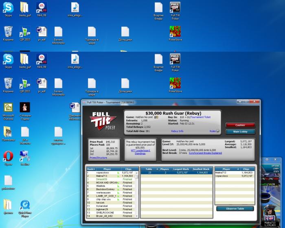This screenshot has height=228, width=285.
Task: Click the round arrow icon beside Rules
Action: (218, 131)
